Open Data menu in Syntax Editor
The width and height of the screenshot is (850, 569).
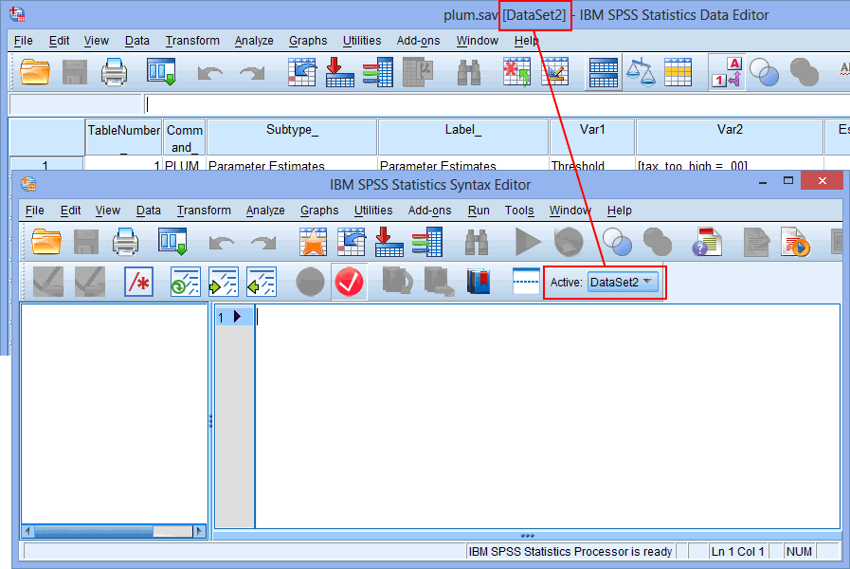(x=148, y=211)
